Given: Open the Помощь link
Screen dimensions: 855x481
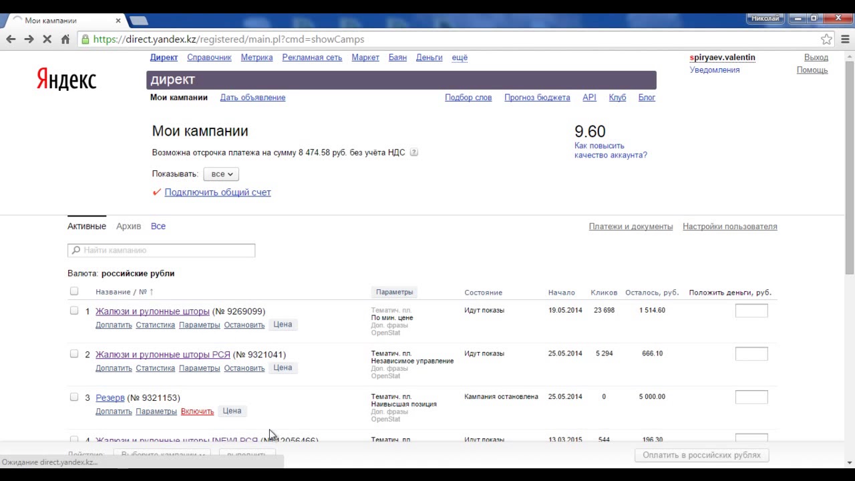Looking at the screenshot, I should coord(812,70).
